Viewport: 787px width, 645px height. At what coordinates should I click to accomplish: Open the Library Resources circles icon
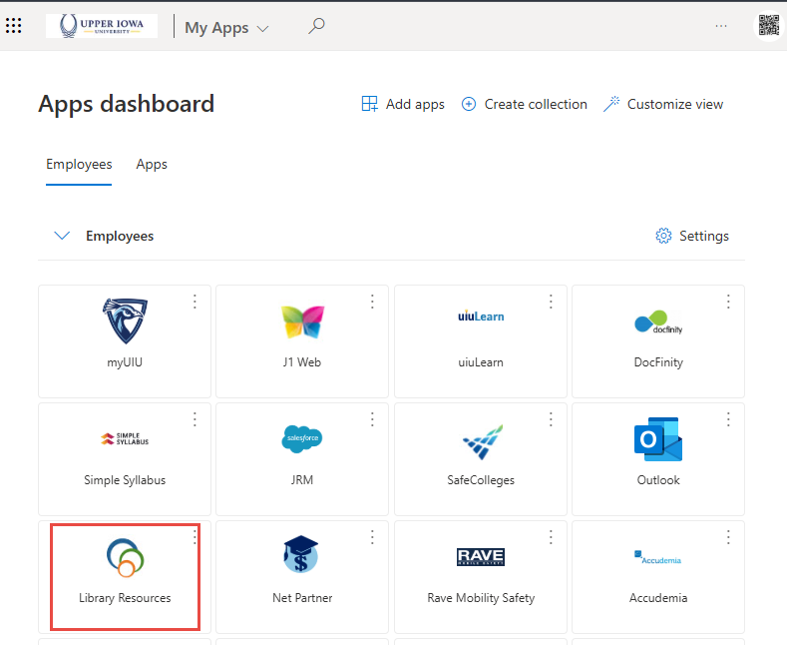(x=125, y=557)
